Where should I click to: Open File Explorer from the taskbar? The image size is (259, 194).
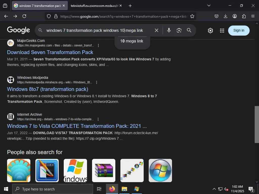124,189
